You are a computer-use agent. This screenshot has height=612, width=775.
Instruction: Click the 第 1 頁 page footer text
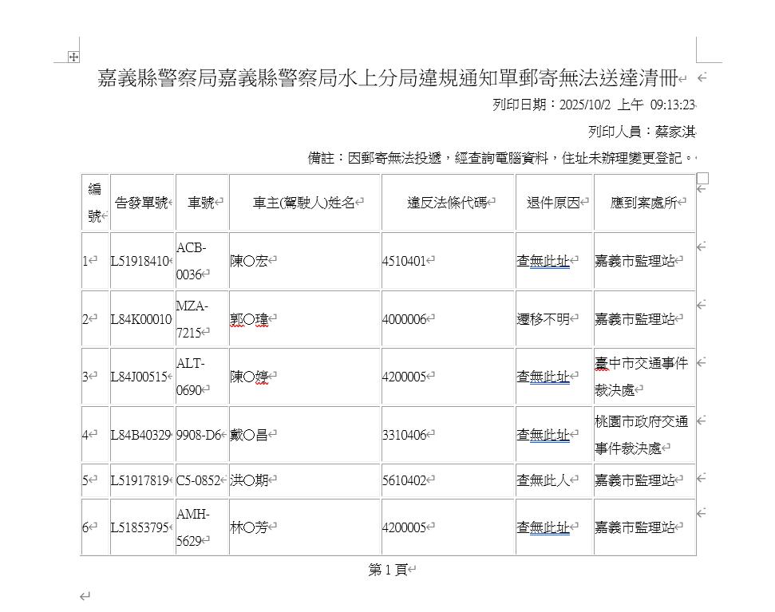click(x=389, y=570)
